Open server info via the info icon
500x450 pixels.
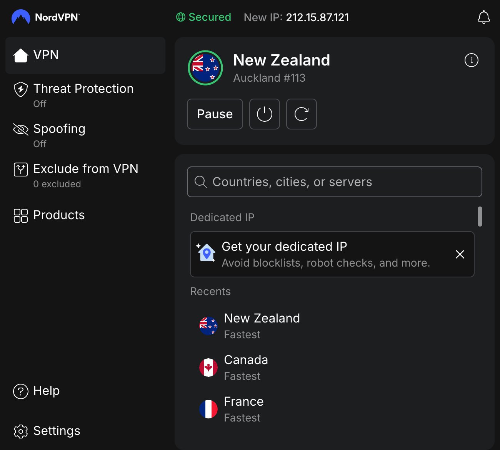(x=471, y=60)
